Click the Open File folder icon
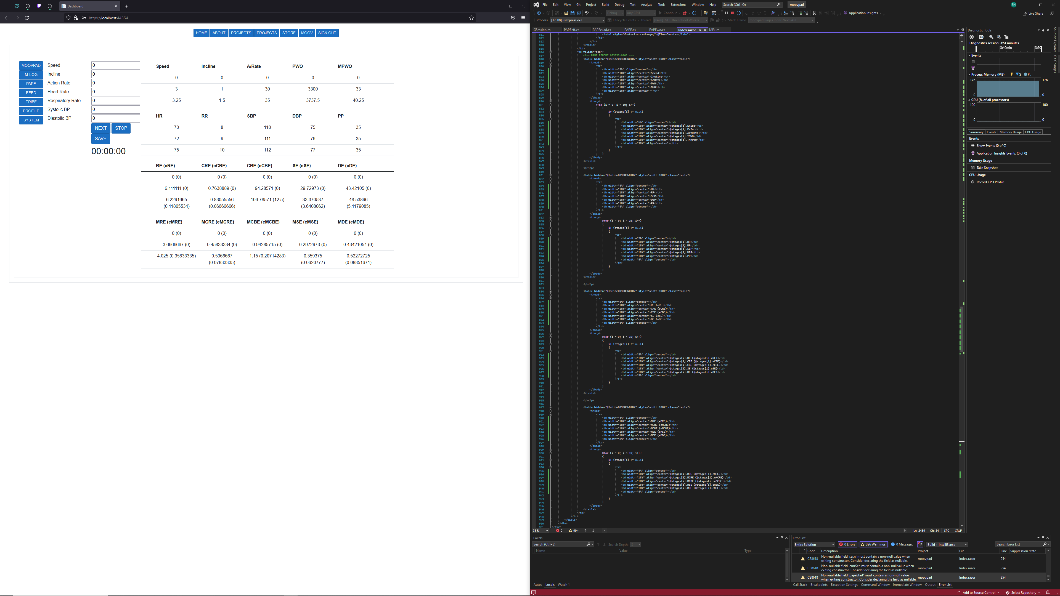The width and height of the screenshot is (1060, 596). click(566, 13)
